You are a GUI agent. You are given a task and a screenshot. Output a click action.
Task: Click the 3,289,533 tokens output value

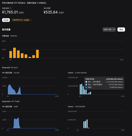click(x=116, y=87)
